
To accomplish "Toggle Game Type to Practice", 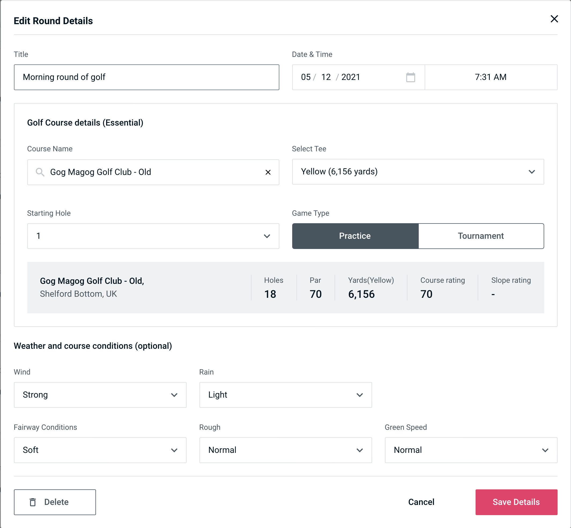I will coord(355,236).
